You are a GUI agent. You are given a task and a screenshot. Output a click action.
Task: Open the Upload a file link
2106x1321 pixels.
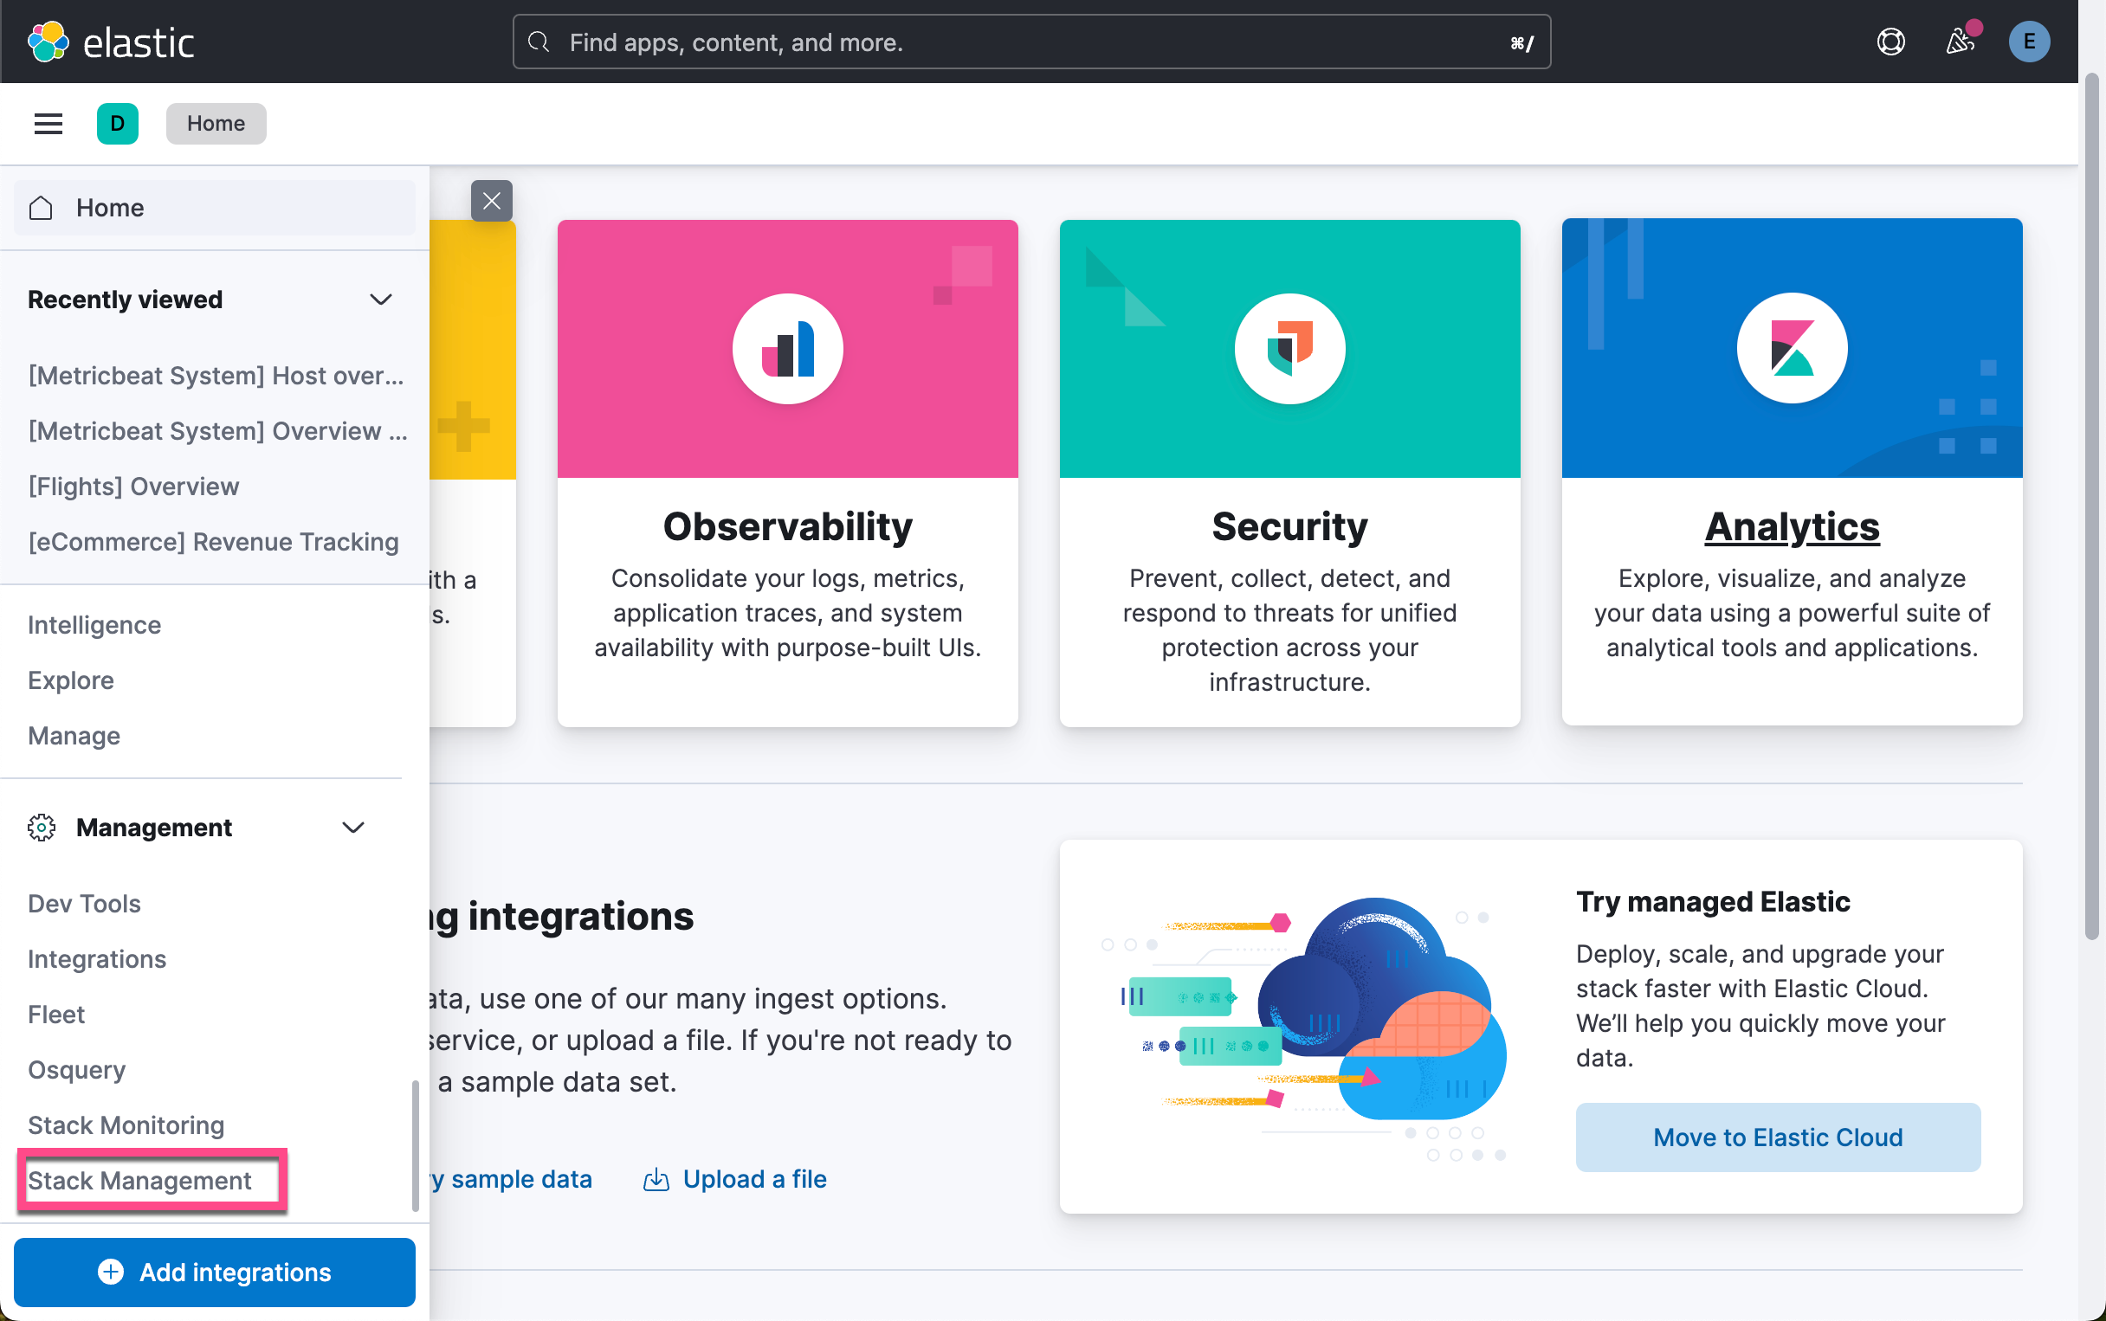(754, 1178)
